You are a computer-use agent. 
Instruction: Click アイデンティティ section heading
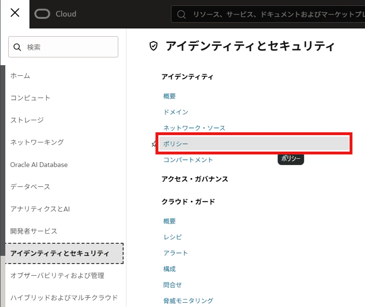(x=187, y=77)
